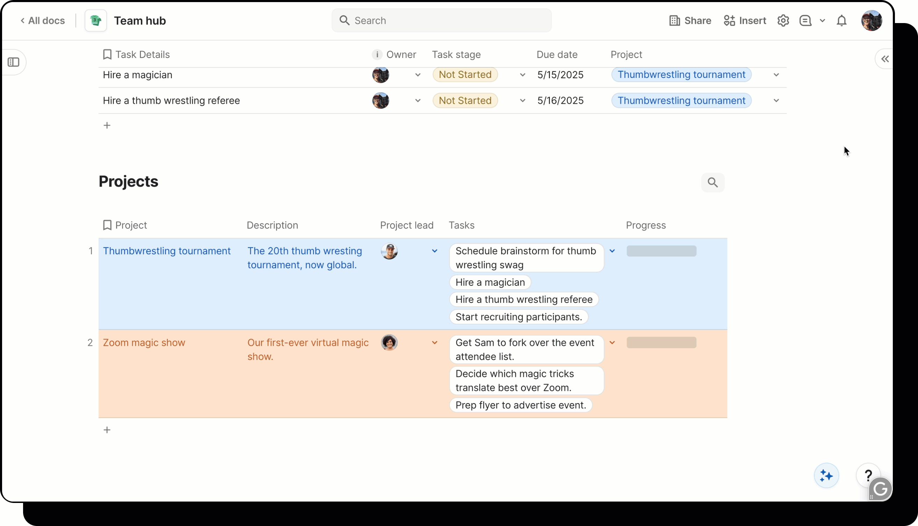Search the Projects table with magnifier icon
This screenshot has height=526, width=918.
point(713,182)
